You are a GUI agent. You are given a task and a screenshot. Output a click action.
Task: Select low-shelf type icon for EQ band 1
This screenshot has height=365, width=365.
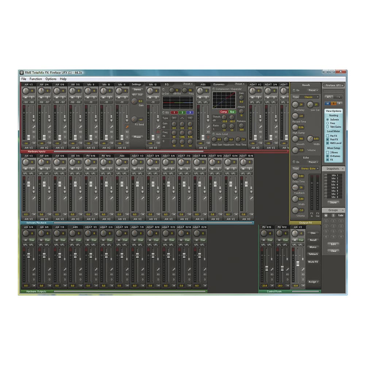pyautogui.click(x=174, y=118)
